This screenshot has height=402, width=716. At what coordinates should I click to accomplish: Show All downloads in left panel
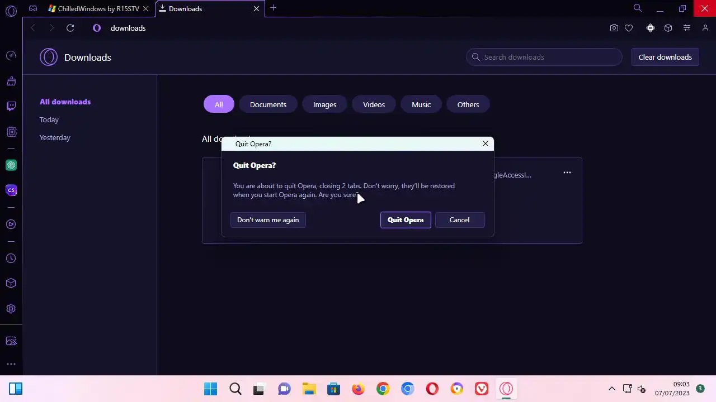coord(65,102)
